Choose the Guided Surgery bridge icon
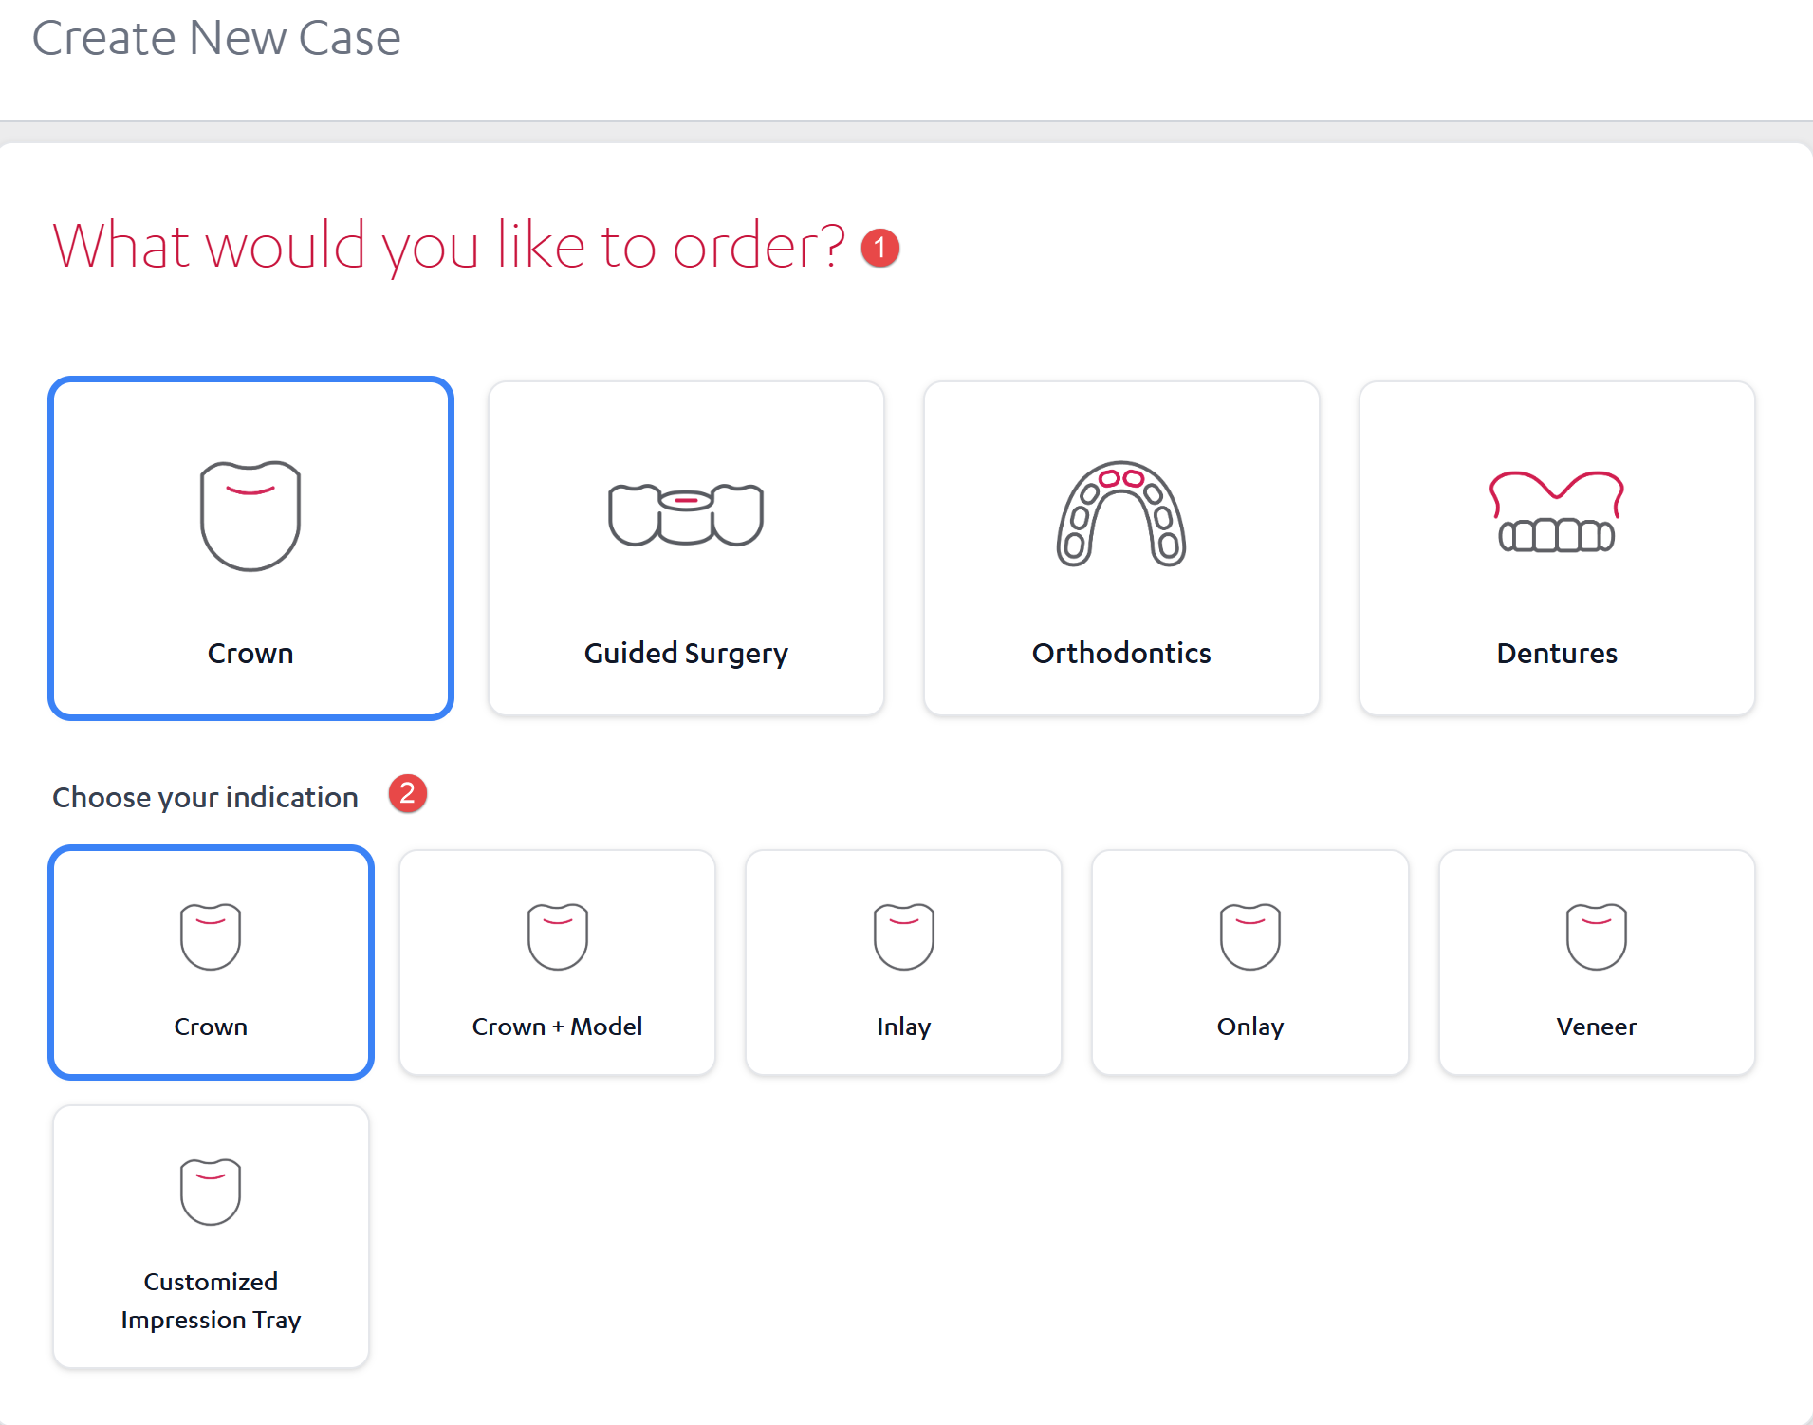 click(686, 515)
